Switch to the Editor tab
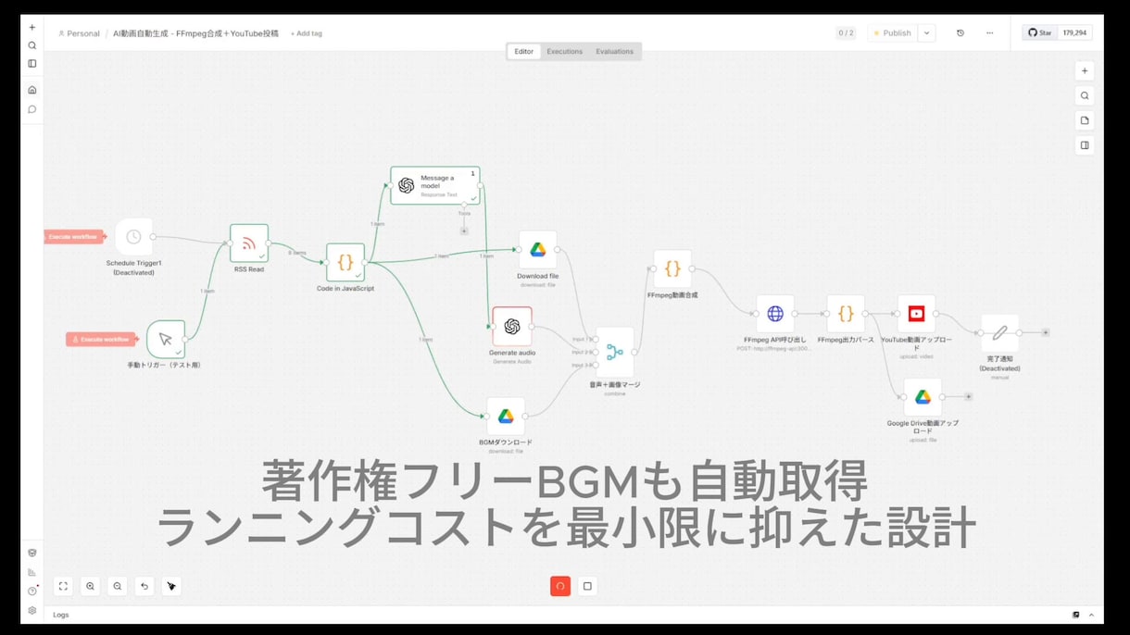The height and width of the screenshot is (635, 1130). 524,52
